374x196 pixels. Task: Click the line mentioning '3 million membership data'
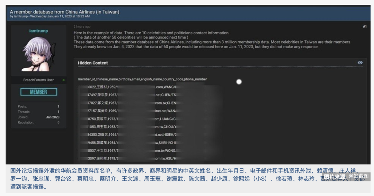tap(212, 42)
